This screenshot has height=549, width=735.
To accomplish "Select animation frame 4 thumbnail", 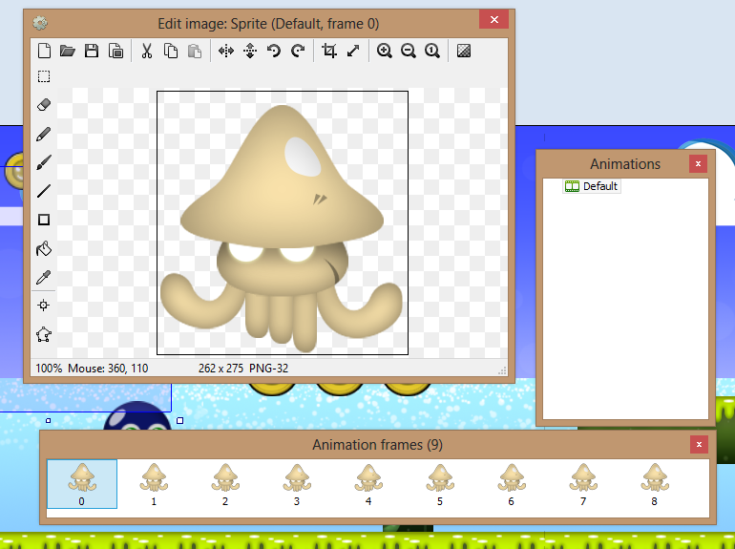I will pos(368,484).
